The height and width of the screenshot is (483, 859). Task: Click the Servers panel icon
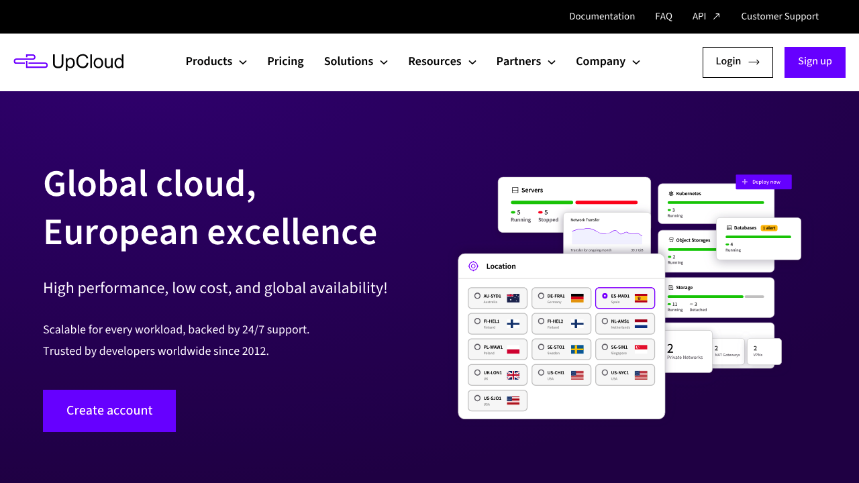coord(514,190)
